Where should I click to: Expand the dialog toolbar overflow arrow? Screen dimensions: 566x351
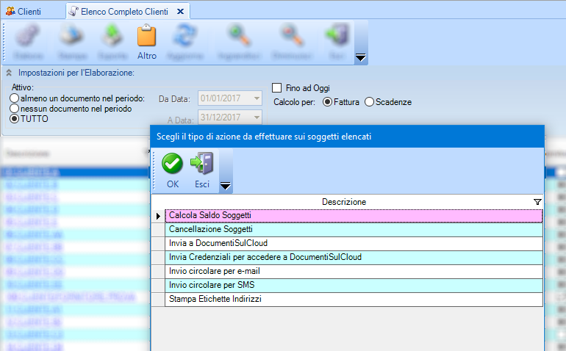coord(226,187)
